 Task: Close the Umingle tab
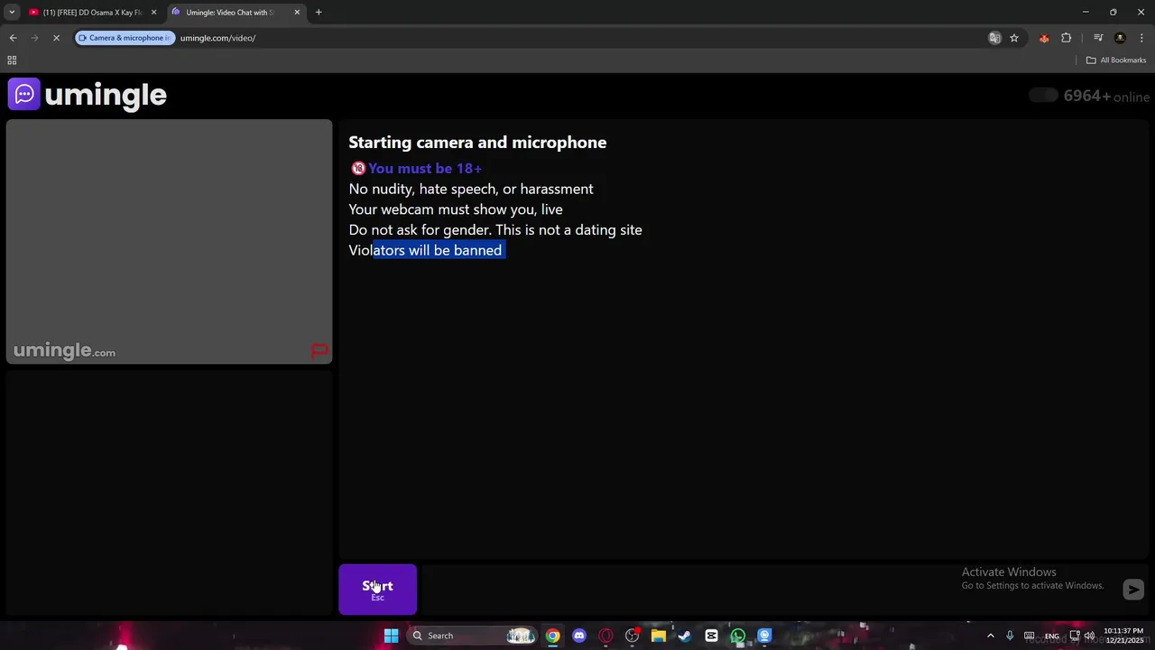point(297,13)
